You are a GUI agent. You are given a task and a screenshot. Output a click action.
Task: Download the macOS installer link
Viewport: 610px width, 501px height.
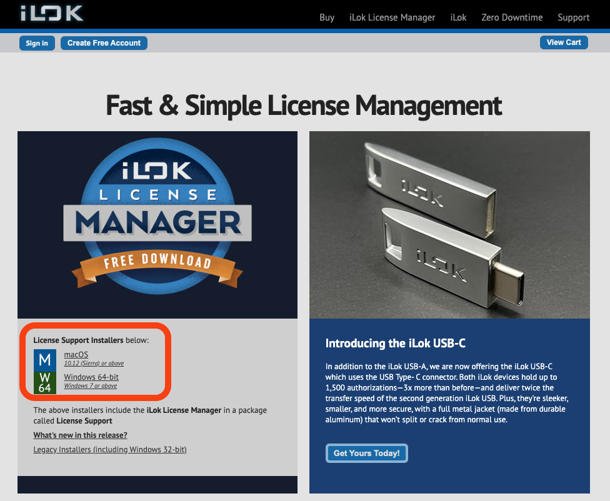(x=76, y=354)
